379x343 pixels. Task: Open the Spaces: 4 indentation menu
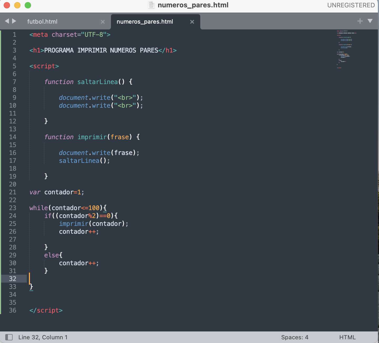pos(295,337)
